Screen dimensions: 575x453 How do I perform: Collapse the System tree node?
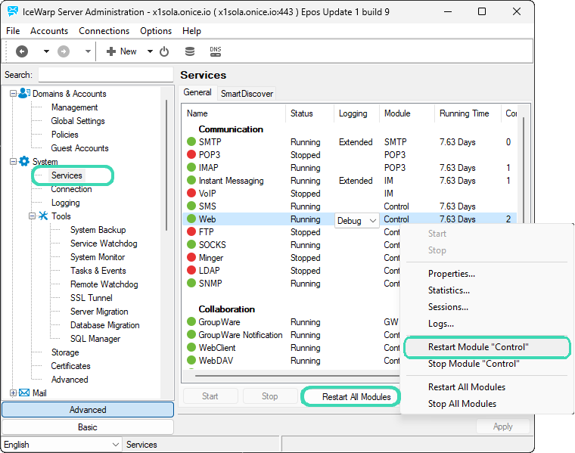(x=13, y=161)
